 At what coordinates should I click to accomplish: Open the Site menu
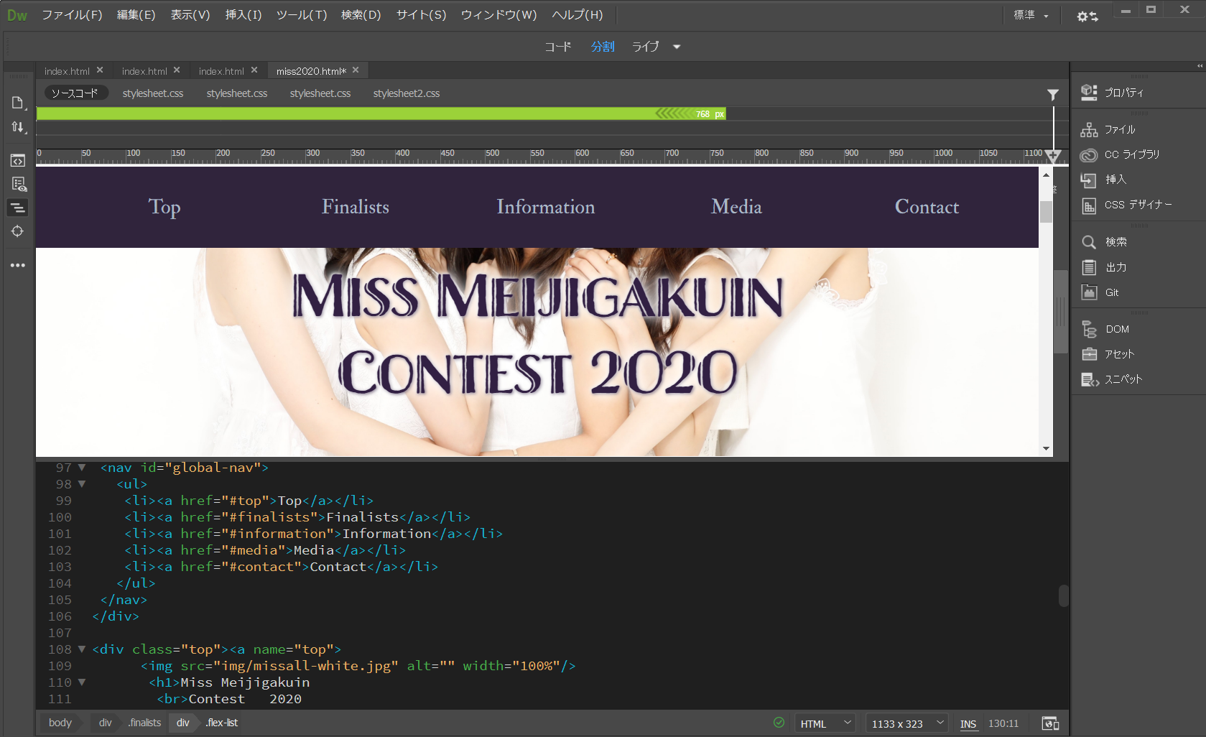[421, 15]
